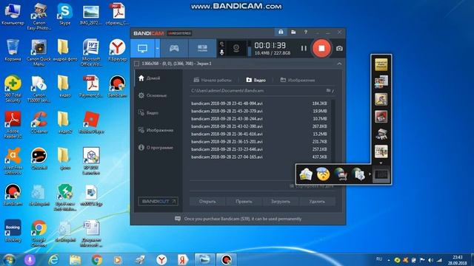Click browse folder icon at path end
The width and height of the screenshot is (474, 266).
tap(330, 90)
